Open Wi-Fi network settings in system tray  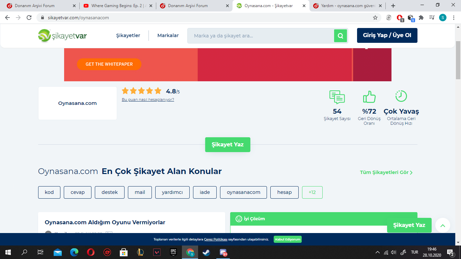click(386, 252)
